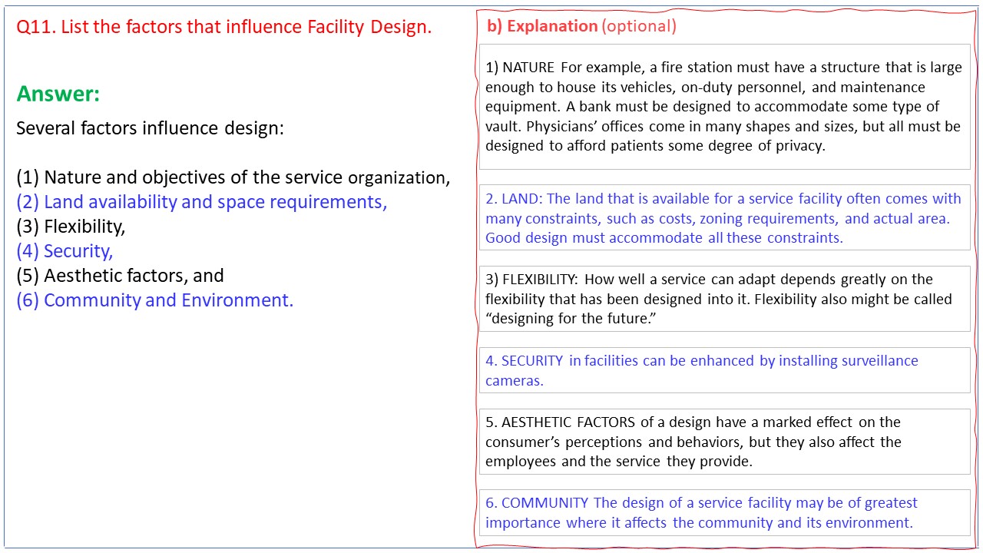Select the '5. AESTHETIC FACTORS' explanation box

(x=724, y=442)
